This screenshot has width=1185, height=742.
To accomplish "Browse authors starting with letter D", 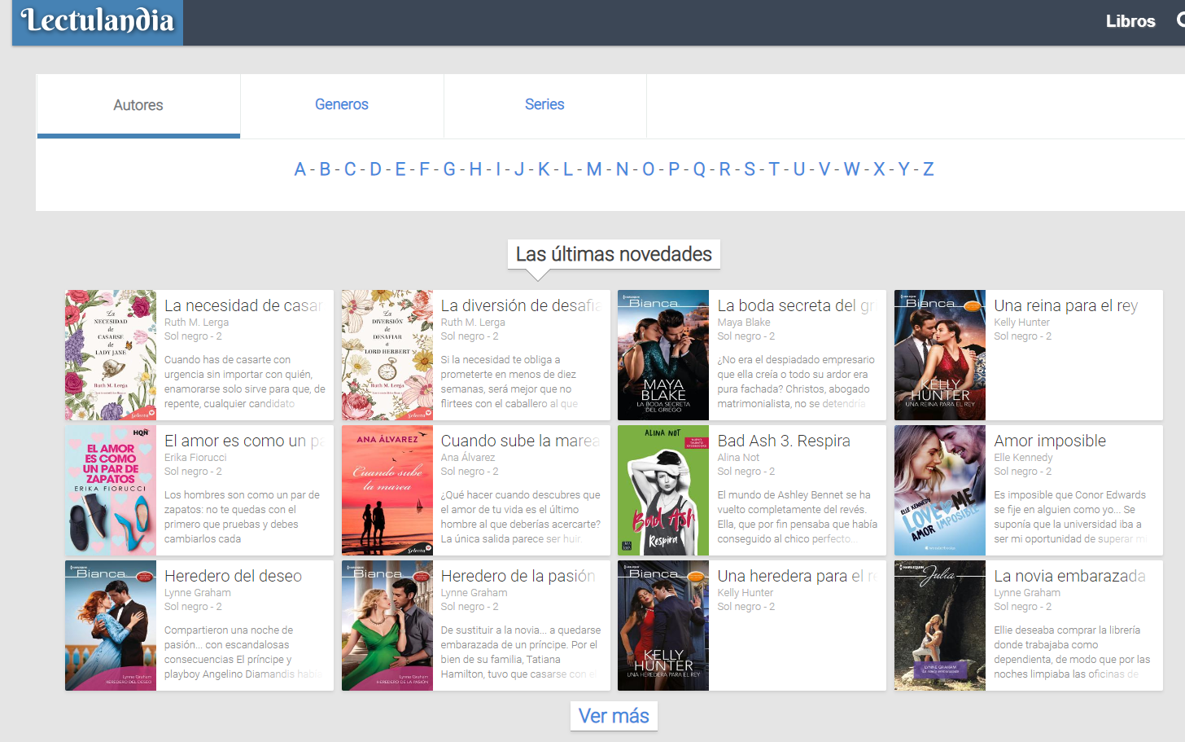I will [x=375, y=169].
